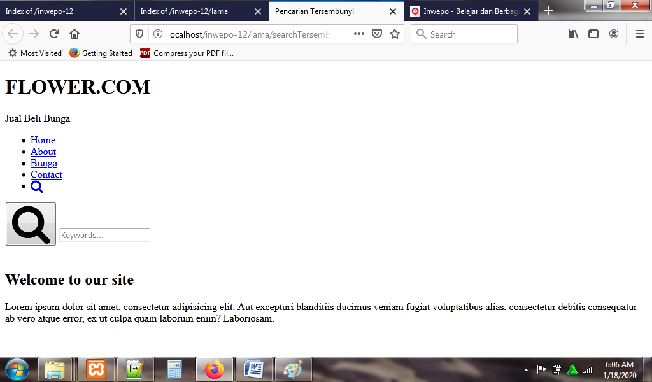652x382 pixels.
Task: Open Most Visited bookmarks folder
Action: 35,53
